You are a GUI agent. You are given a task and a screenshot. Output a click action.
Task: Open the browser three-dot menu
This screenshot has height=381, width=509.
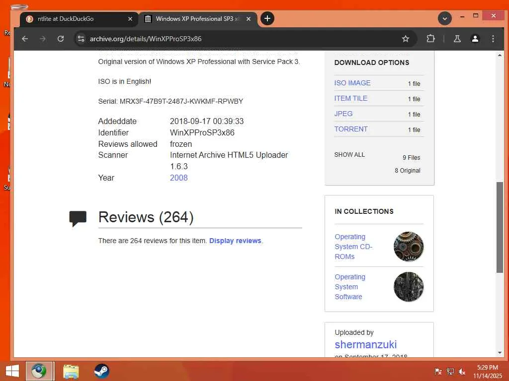point(493,39)
